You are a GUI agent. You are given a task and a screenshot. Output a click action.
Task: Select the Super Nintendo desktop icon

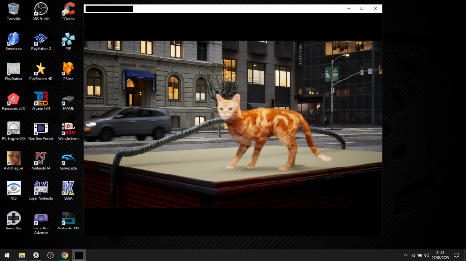tap(41, 188)
